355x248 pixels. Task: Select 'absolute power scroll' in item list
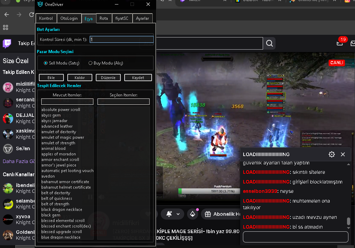click(61, 110)
